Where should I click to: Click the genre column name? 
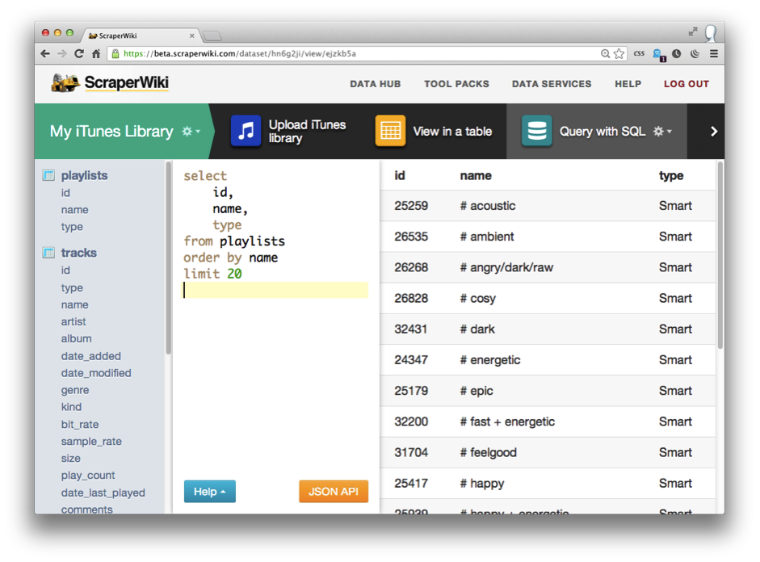(x=75, y=390)
